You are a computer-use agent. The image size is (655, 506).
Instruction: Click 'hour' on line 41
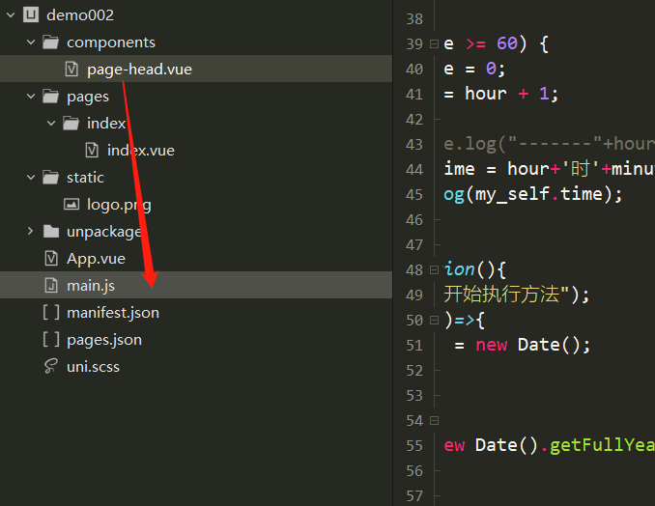[x=486, y=94]
